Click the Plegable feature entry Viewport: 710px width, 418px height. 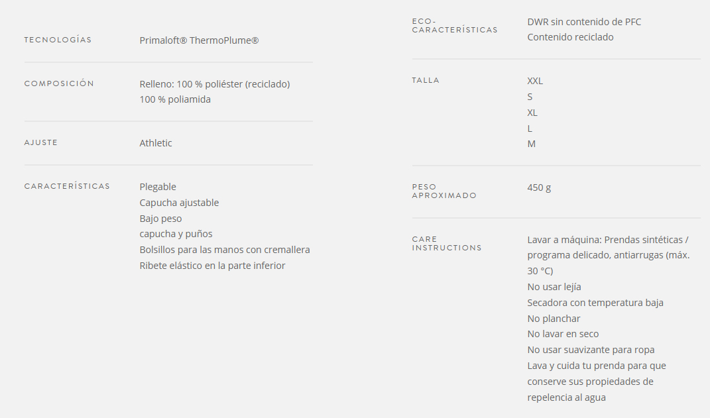[158, 187]
